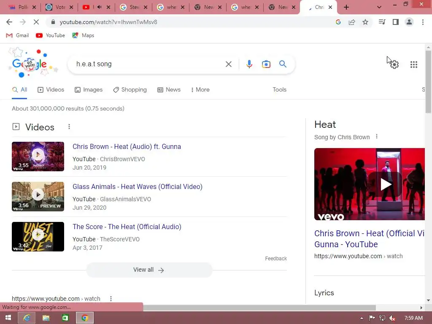Screen dimensions: 432x324
Task: Select the All results tab
Action: coord(19,89)
